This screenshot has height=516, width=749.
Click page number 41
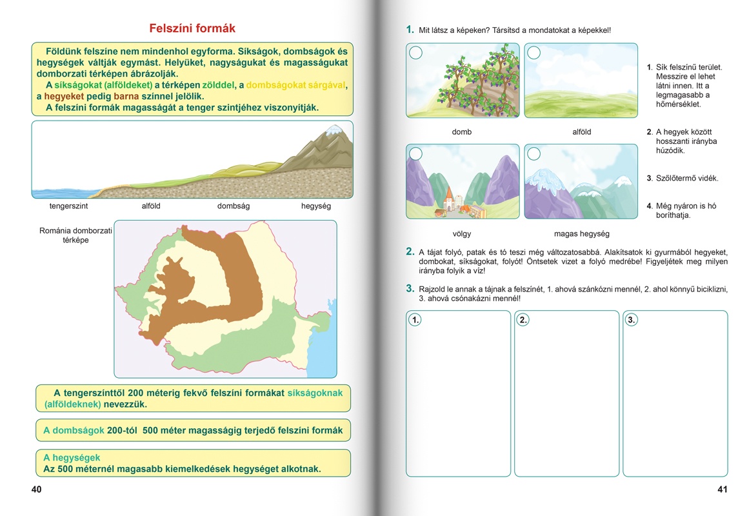tap(723, 490)
